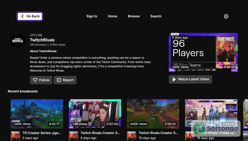Report the TwitchRivals channel

click(65, 80)
